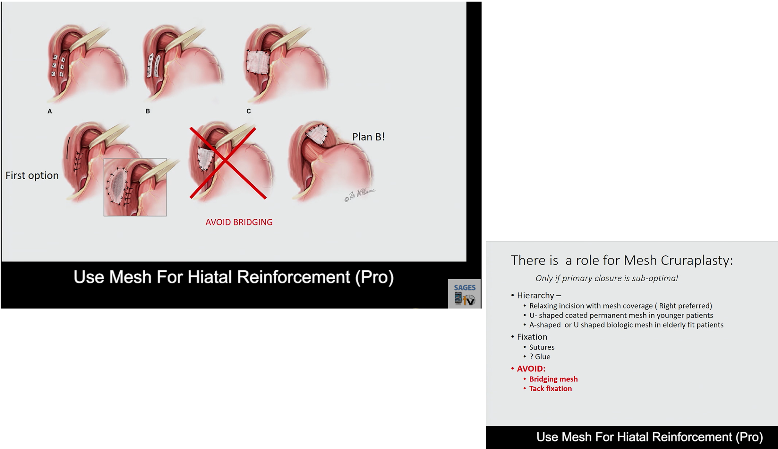Viewport: 778px width, 449px height.
Task: Click the artist signature on illustration
Action: tap(359, 194)
